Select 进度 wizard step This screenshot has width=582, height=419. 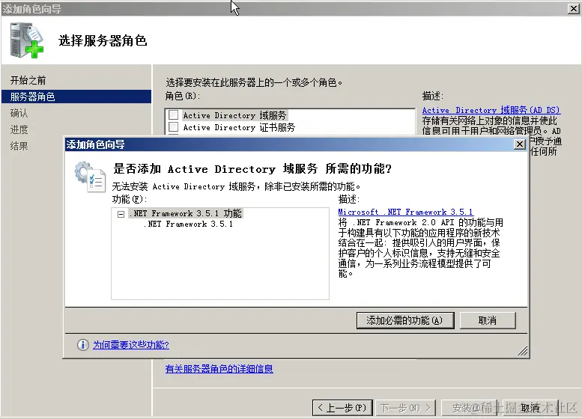point(19,129)
